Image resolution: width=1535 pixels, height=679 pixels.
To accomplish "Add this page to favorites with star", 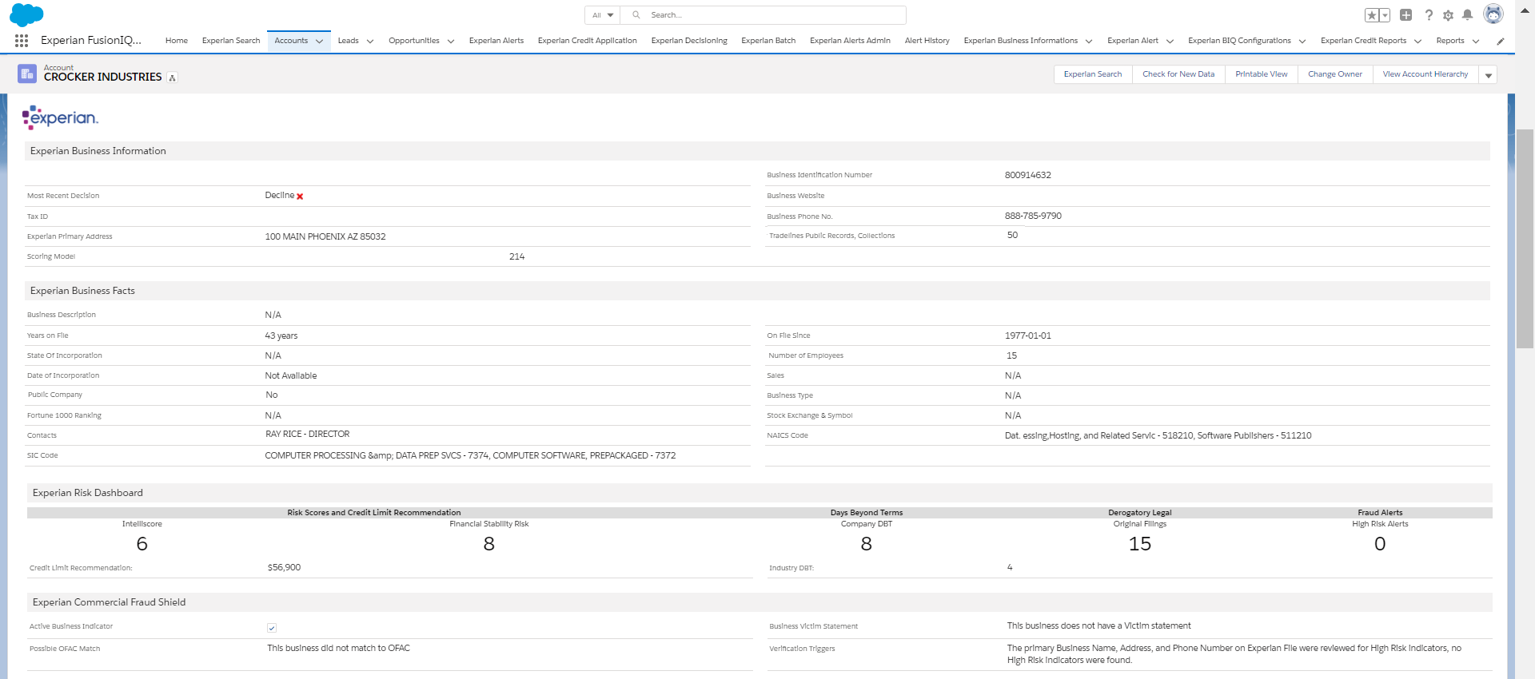I will tap(1372, 15).
